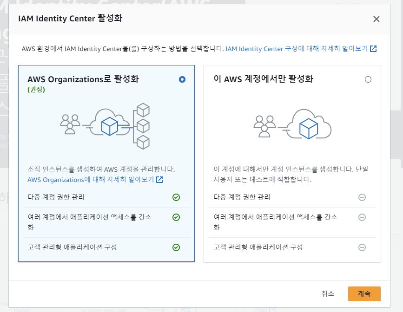Click the 취소 button
403x312 pixels.
328,293
